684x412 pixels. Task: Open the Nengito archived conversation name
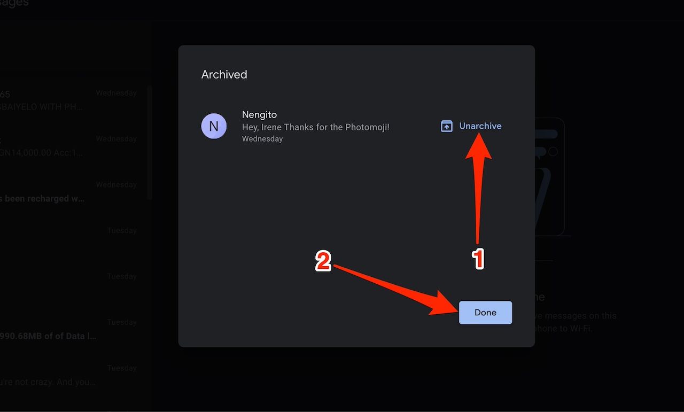coord(259,115)
